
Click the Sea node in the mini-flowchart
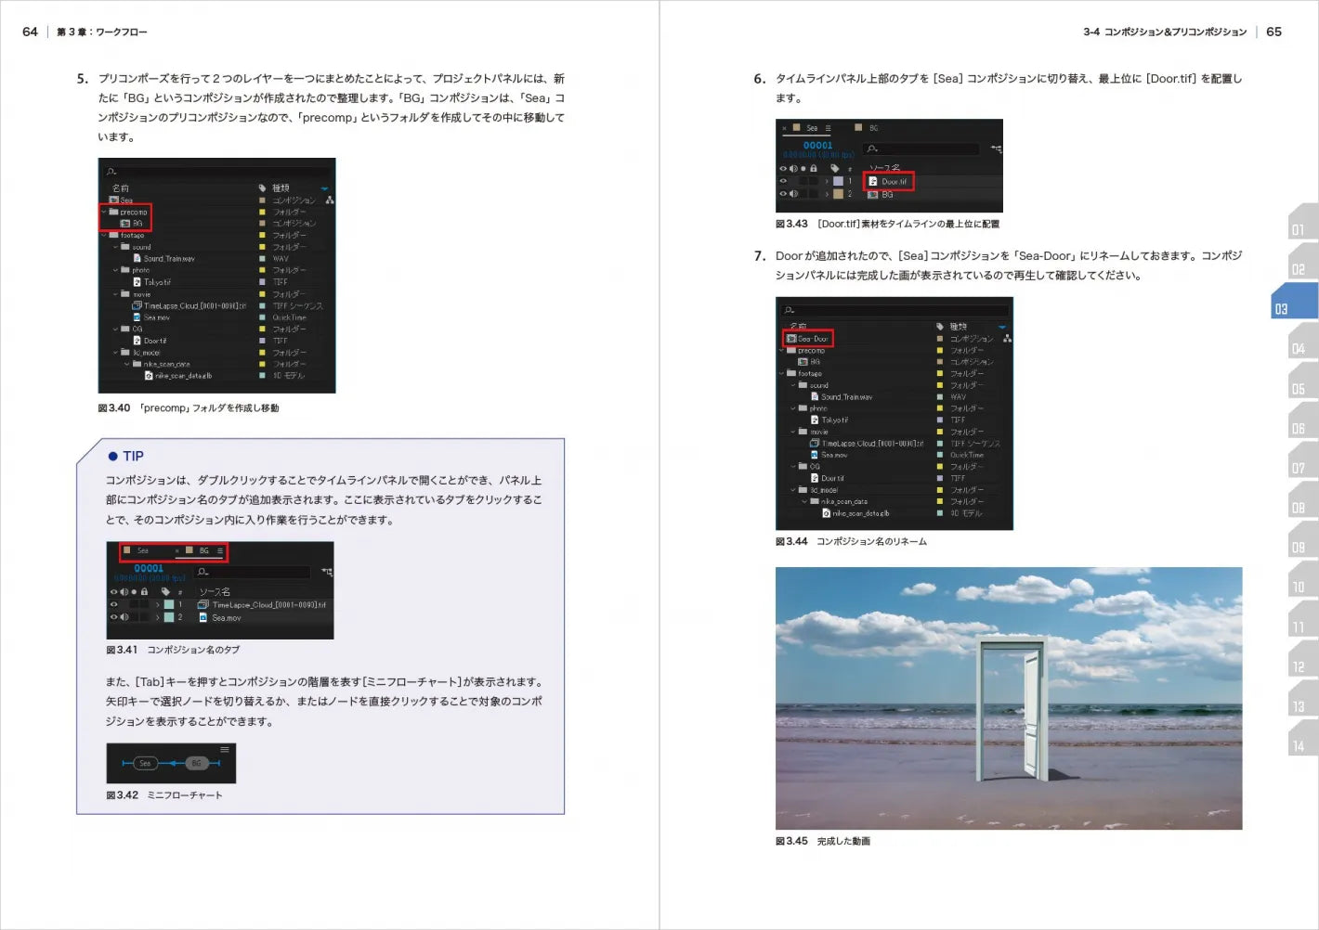145,763
